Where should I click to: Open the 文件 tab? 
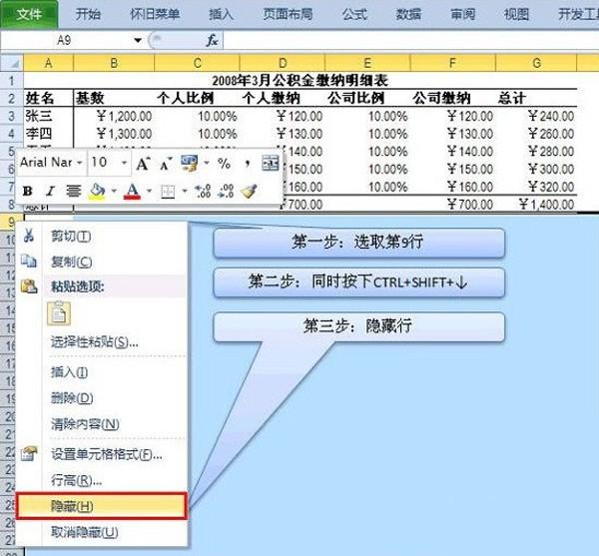29,15
